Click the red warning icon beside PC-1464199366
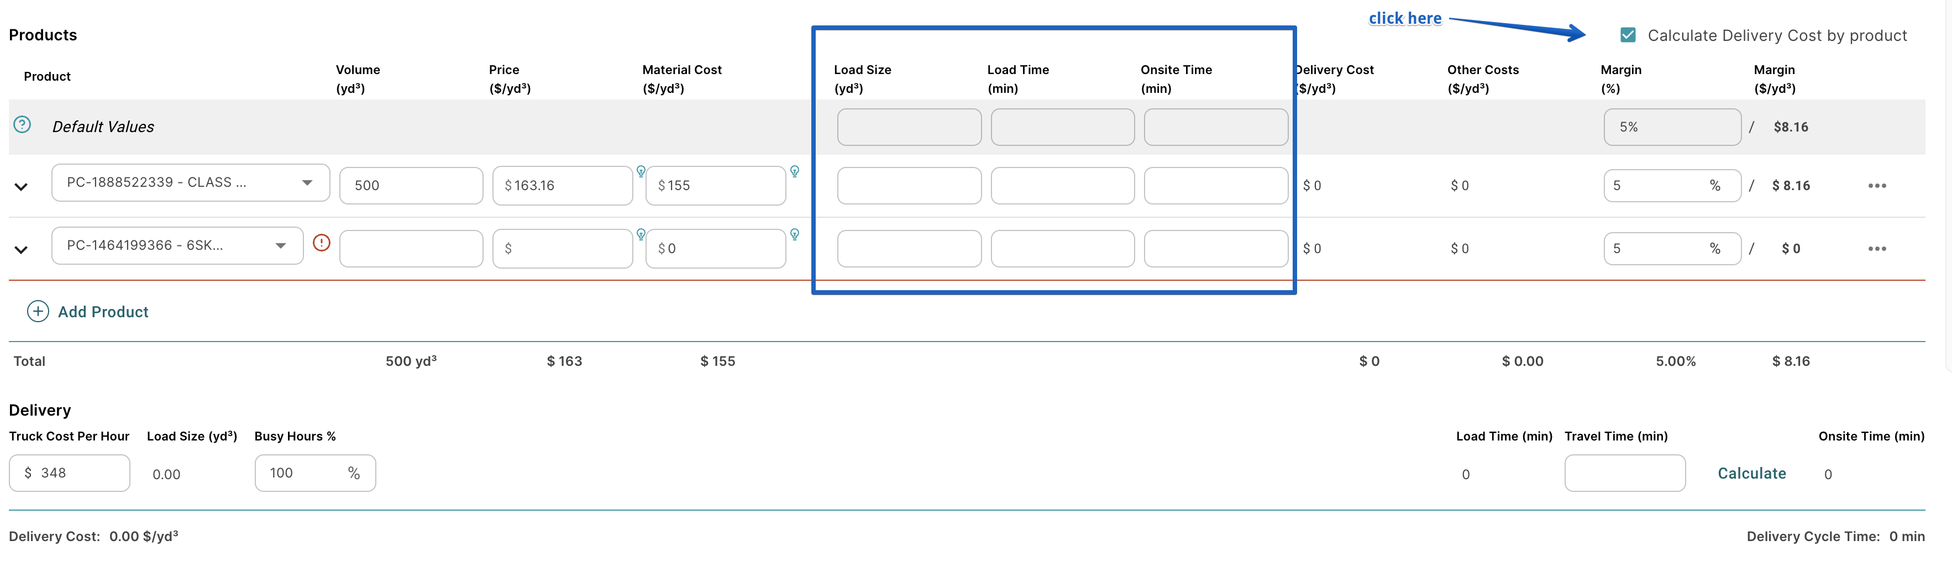Image resolution: width=1952 pixels, height=577 pixels. click(321, 243)
